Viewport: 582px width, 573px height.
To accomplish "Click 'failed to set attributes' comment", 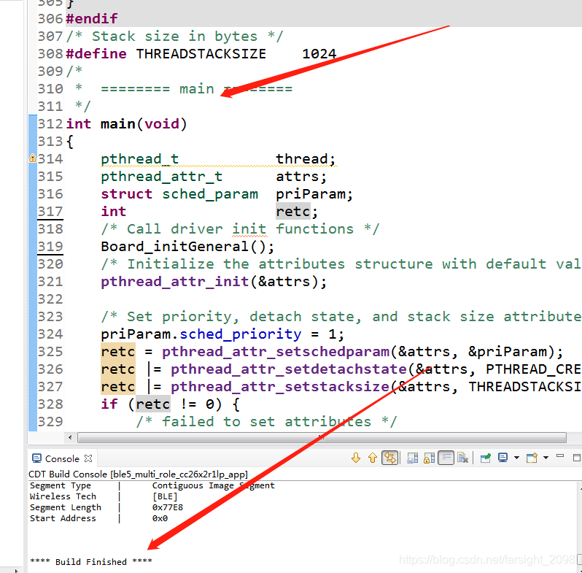I will point(266,422).
